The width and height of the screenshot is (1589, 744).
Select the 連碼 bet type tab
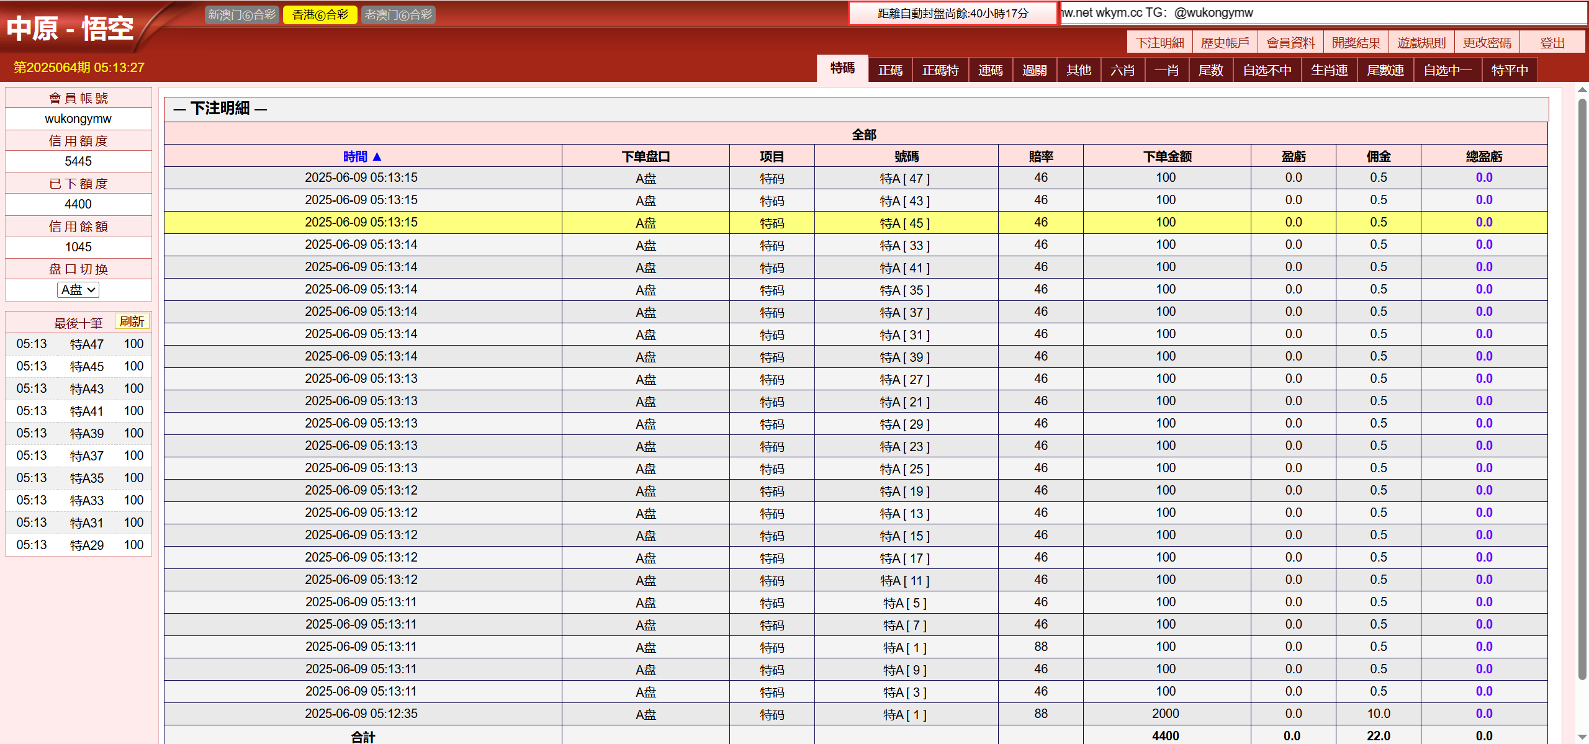click(x=990, y=70)
